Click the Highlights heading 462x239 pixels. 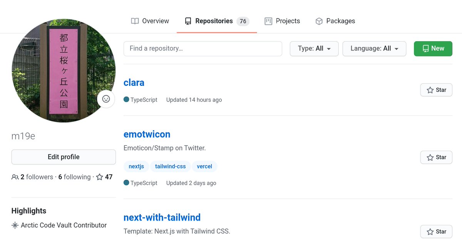[29, 211]
